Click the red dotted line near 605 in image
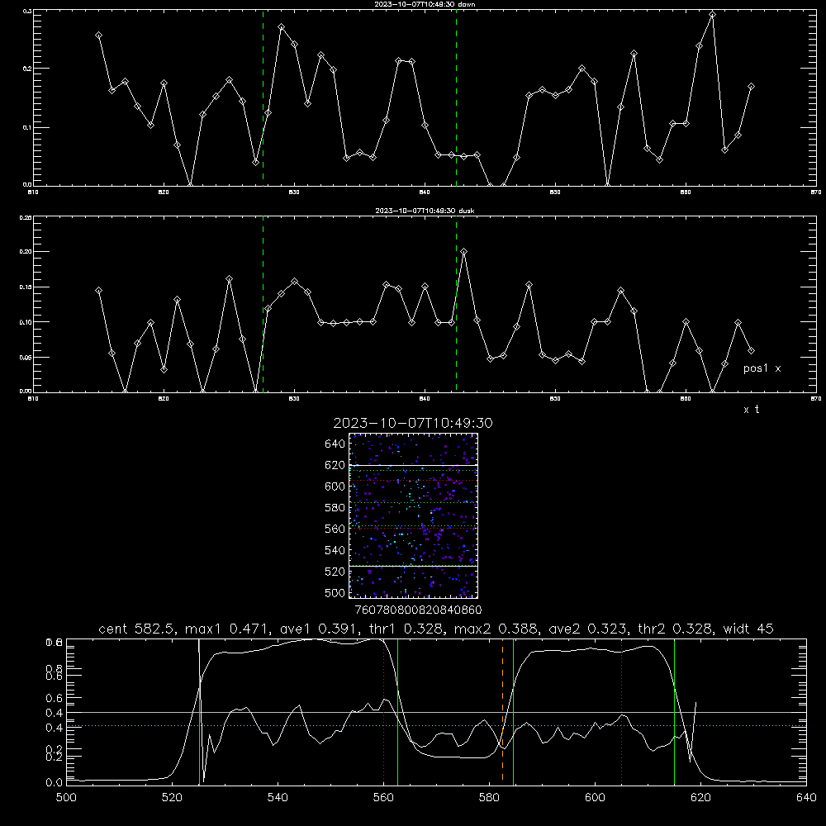 point(414,481)
